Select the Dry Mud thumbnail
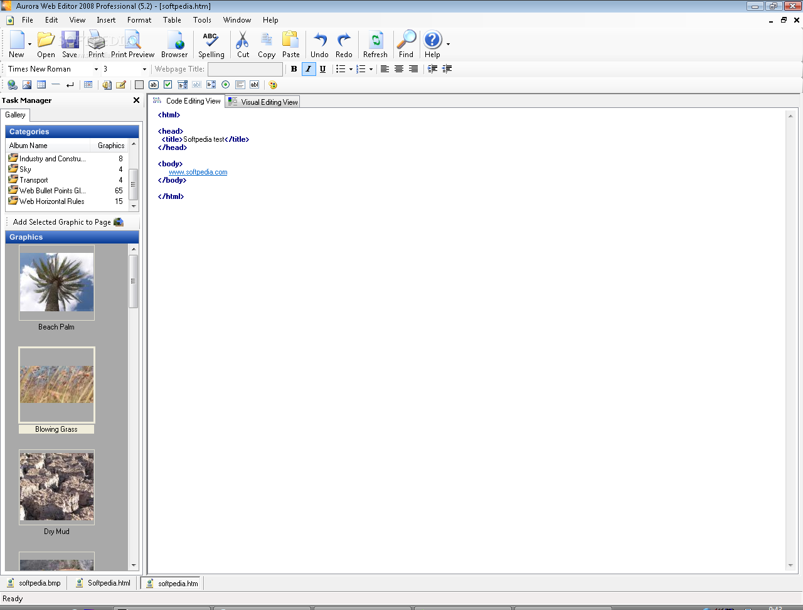This screenshot has height=610, width=803. click(56, 487)
